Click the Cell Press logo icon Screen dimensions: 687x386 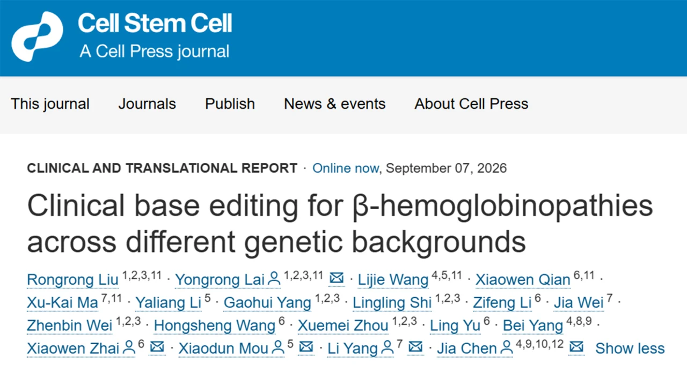(37, 37)
